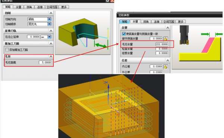The image size is (224, 138).
Task: Click the stock-allowance preview image with cutter
Action: click(197, 47)
